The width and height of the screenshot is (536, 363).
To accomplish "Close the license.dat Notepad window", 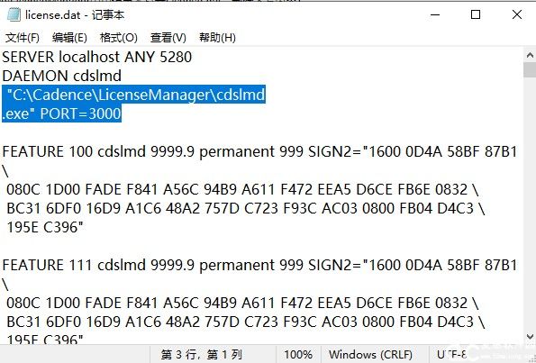I will coord(517,14).
